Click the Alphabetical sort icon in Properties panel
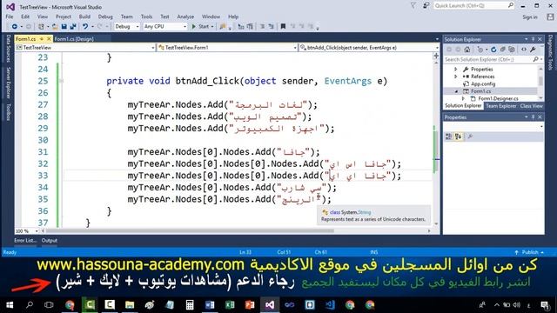The width and height of the screenshot is (557, 313). pyautogui.click(x=459, y=137)
